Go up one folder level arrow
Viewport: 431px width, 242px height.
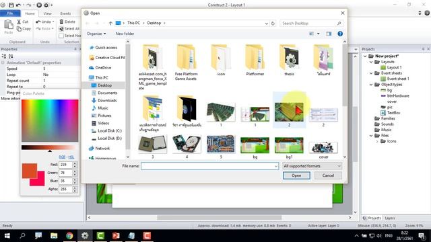coord(110,24)
